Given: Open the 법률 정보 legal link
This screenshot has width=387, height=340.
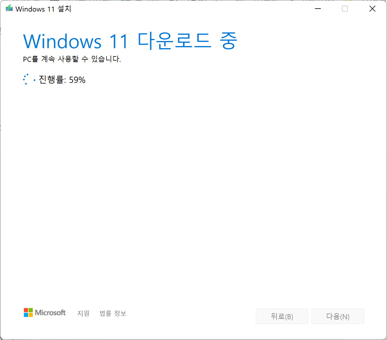Looking at the screenshot, I should point(113,313).
